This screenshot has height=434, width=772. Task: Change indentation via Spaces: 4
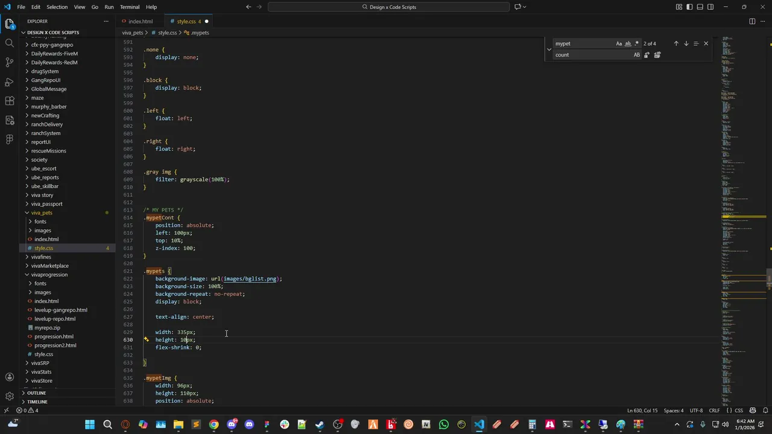click(673, 410)
